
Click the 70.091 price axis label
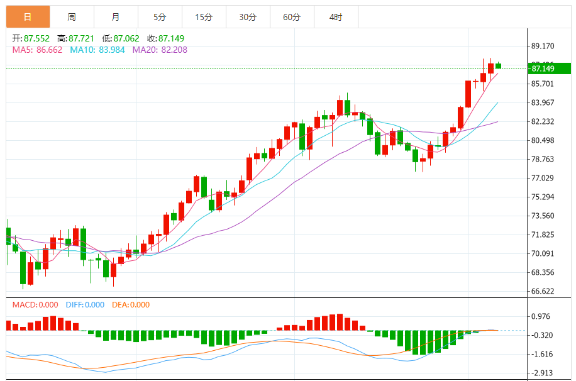click(543, 253)
